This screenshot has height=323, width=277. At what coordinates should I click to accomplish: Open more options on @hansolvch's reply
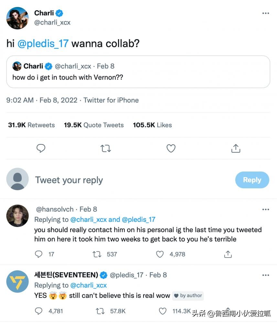click(265, 209)
